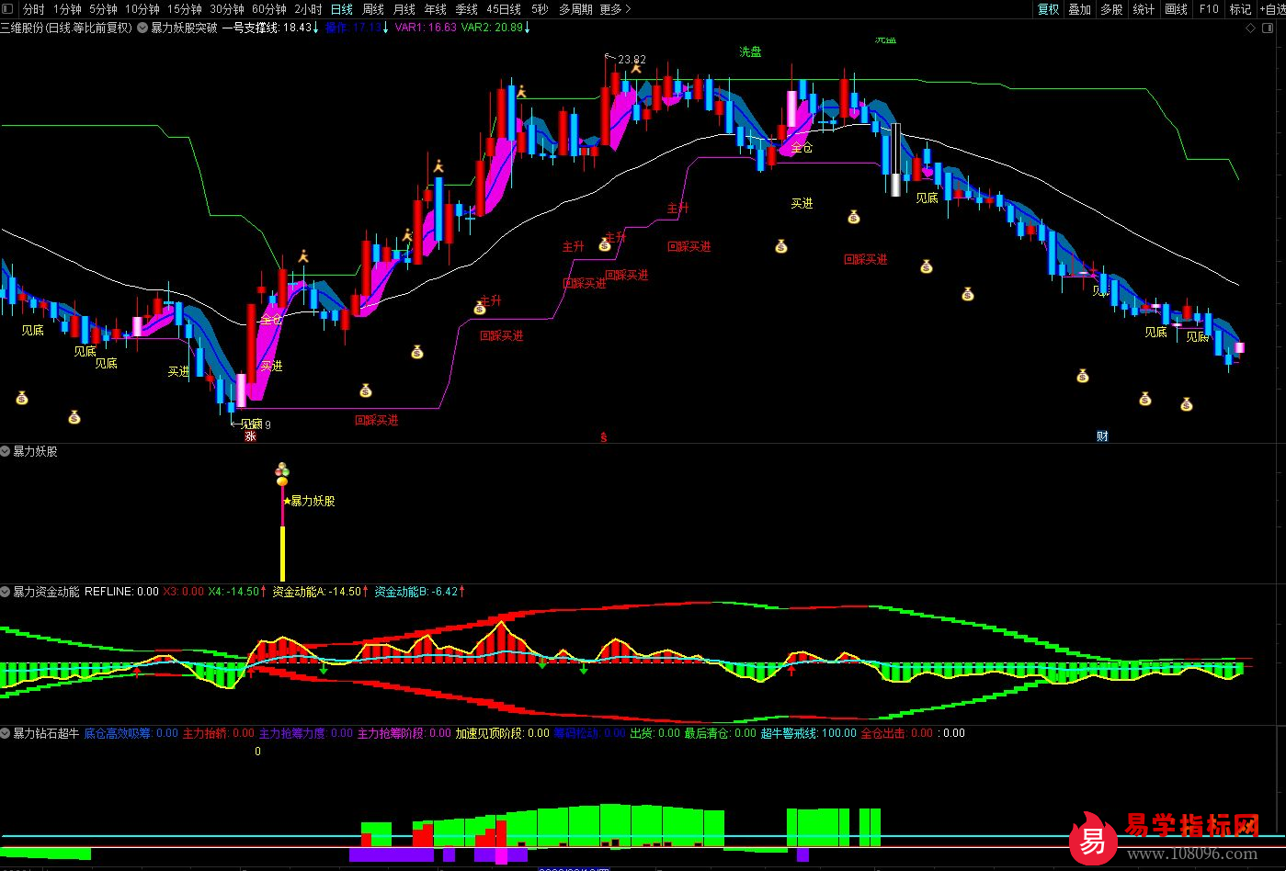The image size is (1286, 871).
Task: Click the large white candlestick after 全仓
Action: point(895,159)
